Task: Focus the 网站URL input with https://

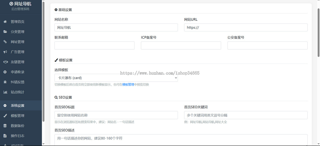Action: [x=246, y=27]
